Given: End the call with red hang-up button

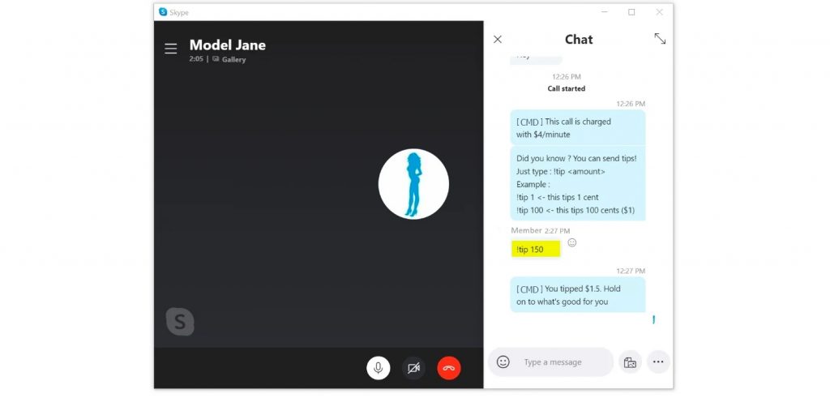Looking at the screenshot, I should tap(449, 368).
